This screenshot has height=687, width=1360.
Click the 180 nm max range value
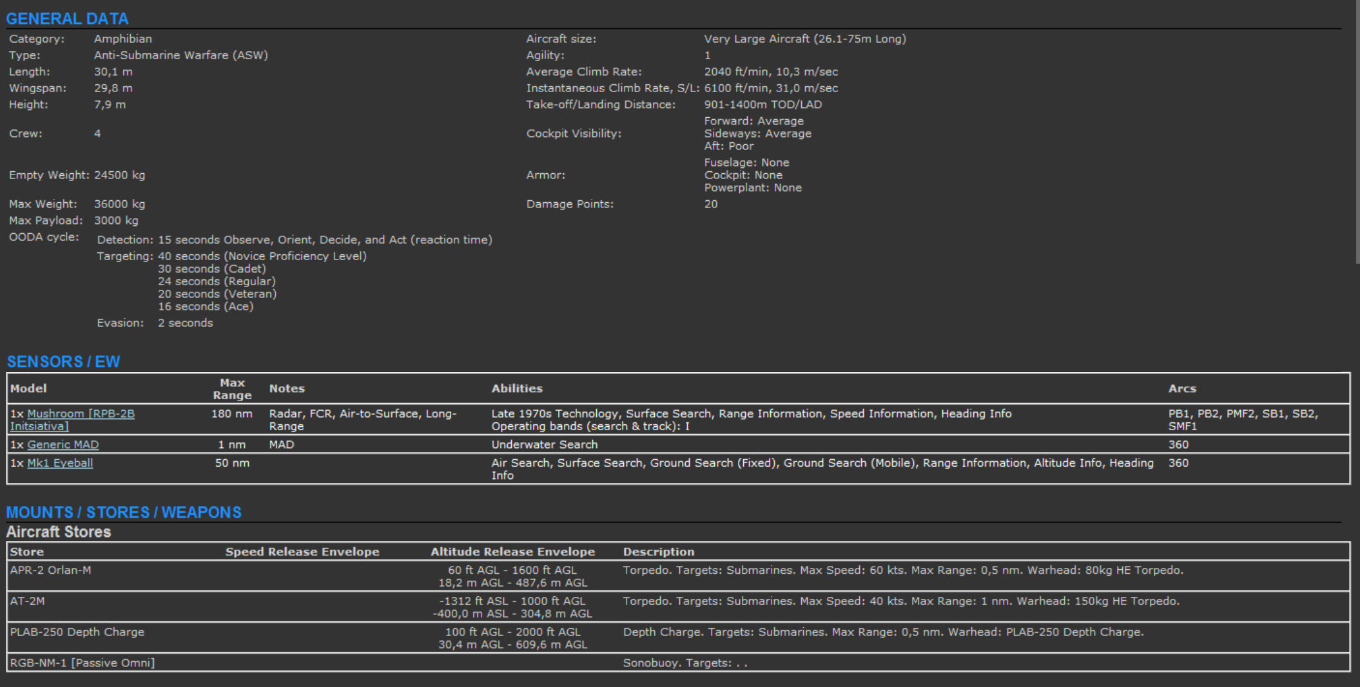(x=232, y=413)
